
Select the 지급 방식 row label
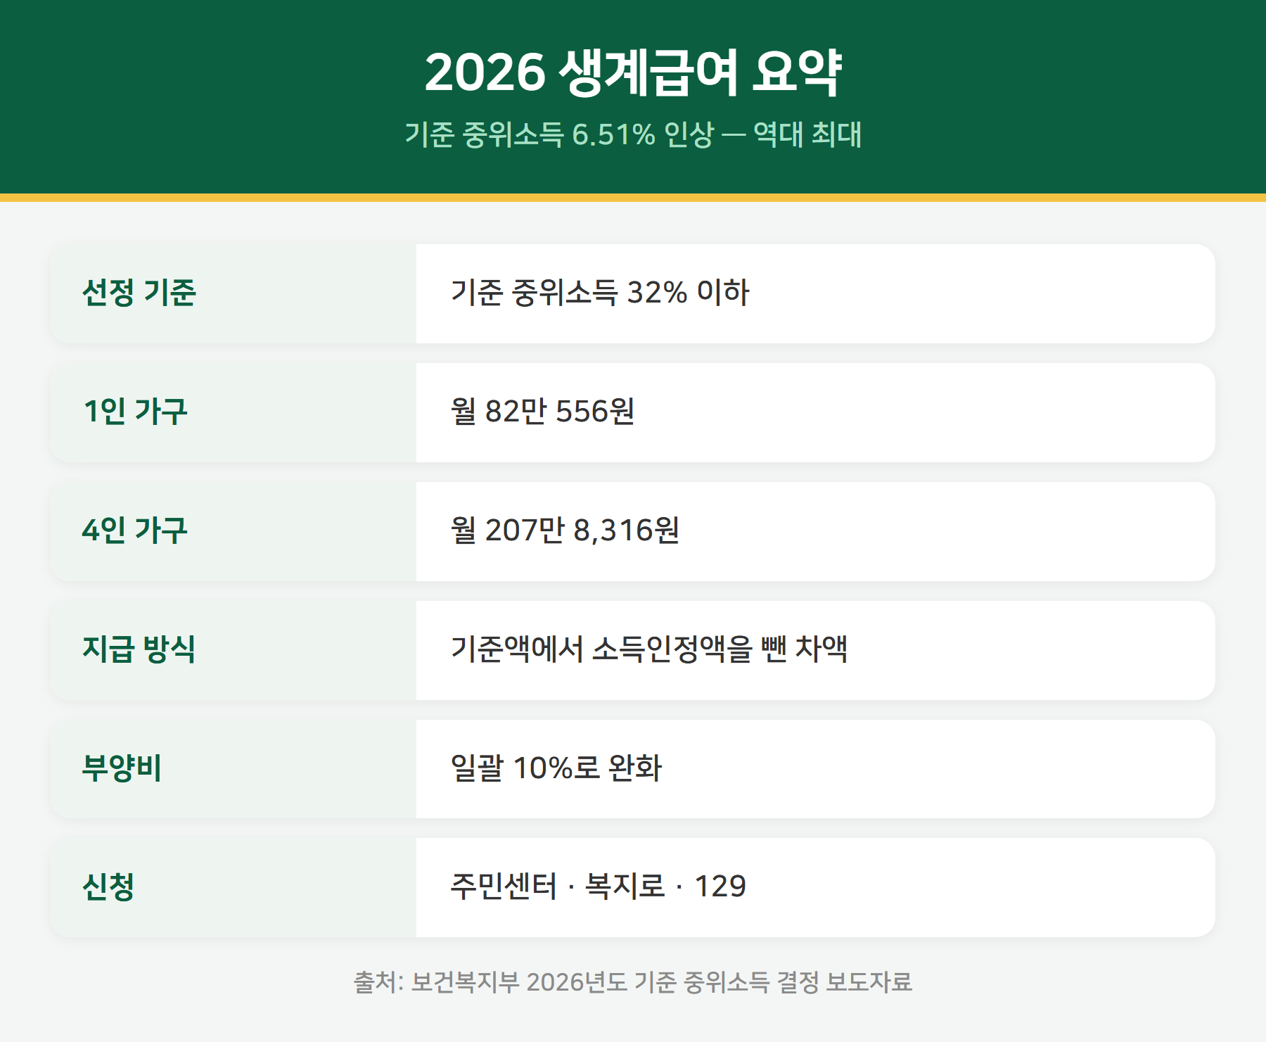139,649
